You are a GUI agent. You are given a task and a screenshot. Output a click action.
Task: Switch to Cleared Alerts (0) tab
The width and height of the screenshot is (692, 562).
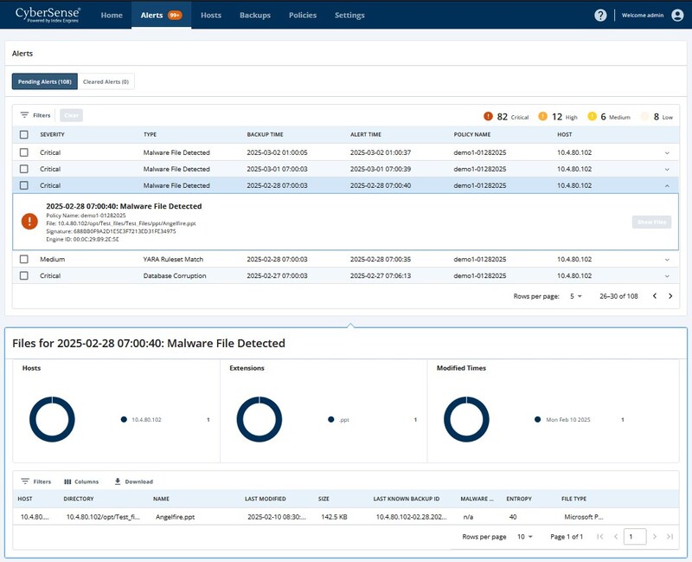[x=106, y=81]
